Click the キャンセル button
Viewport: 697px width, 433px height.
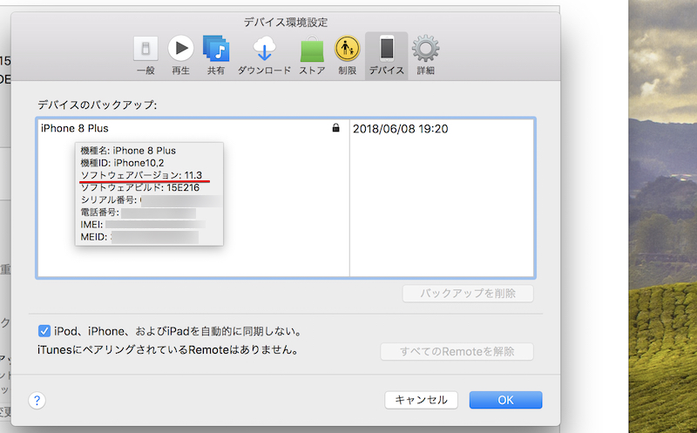[x=421, y=400]
